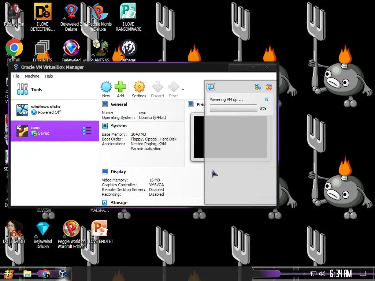Open Chrome from the taskbar
This screenshot has height=281, width=375.
(x=45, y=274)
